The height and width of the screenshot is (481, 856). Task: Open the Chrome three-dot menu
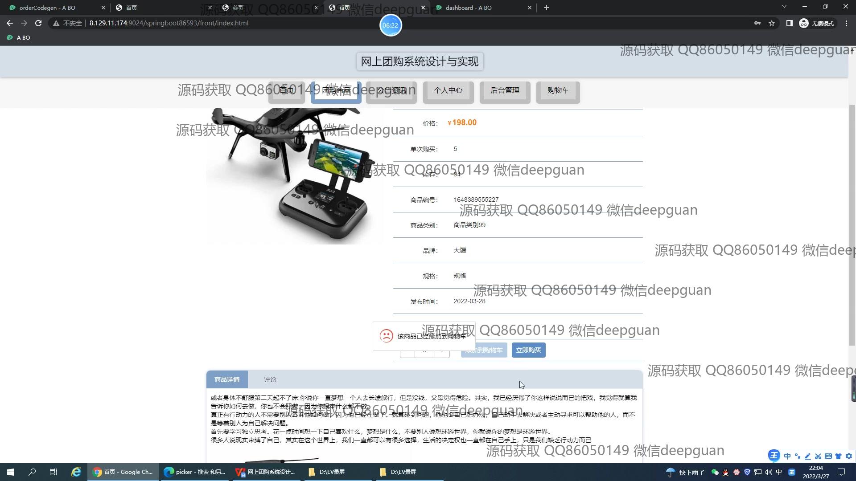pos(846,23)
